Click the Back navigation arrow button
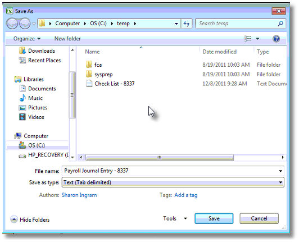 [12, 24]
